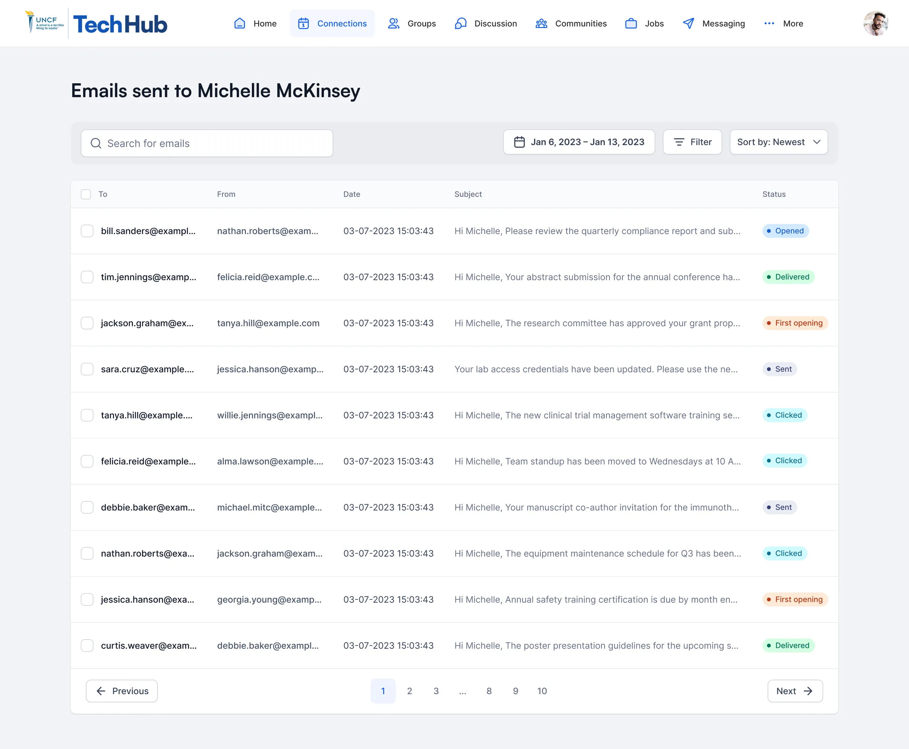Click the pagination ellipsis

tap(463, 691)
